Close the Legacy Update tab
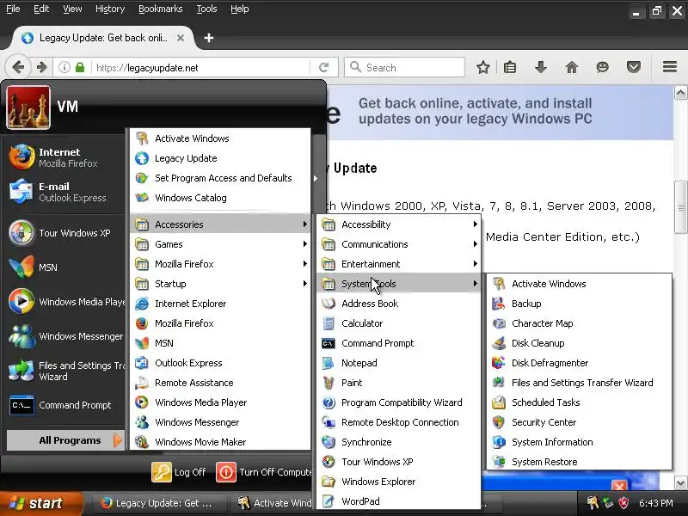The height and width of the screenshot is (516, 688). pyautogui.click(x=181, y=38)
